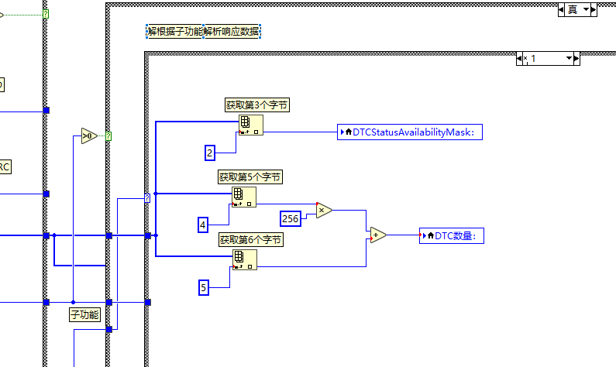Go to previous case of 真 structure
The image size is (616, 367).
click(561, 9)
